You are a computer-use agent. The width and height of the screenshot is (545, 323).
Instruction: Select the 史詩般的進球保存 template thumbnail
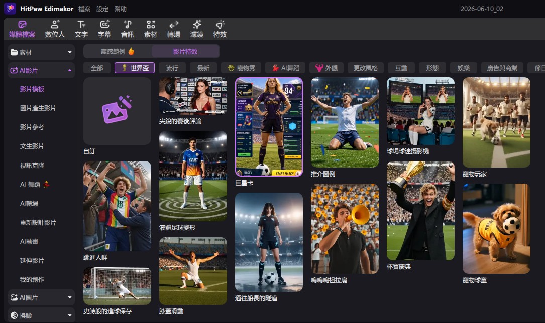point(117,286)
